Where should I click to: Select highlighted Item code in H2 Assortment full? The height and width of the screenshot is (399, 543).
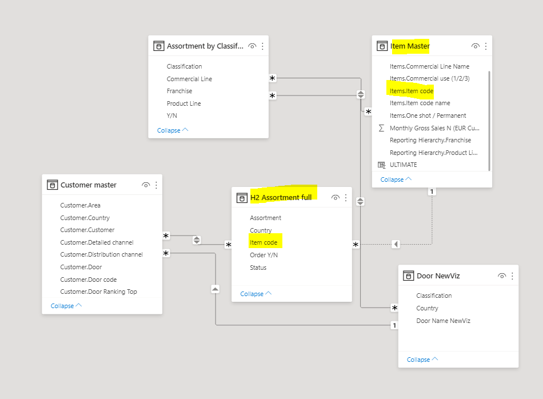point(263,242)
